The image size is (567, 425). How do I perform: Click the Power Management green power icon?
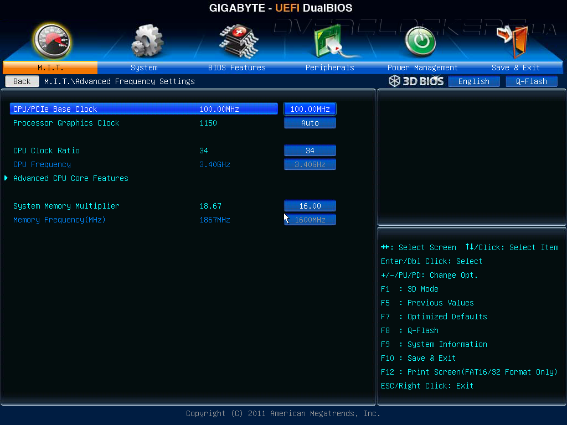(x=421, y=42)
